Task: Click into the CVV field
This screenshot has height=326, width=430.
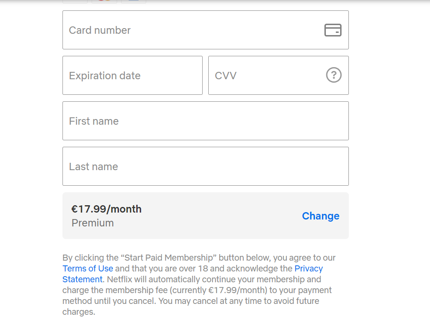Action: [279, 75]
